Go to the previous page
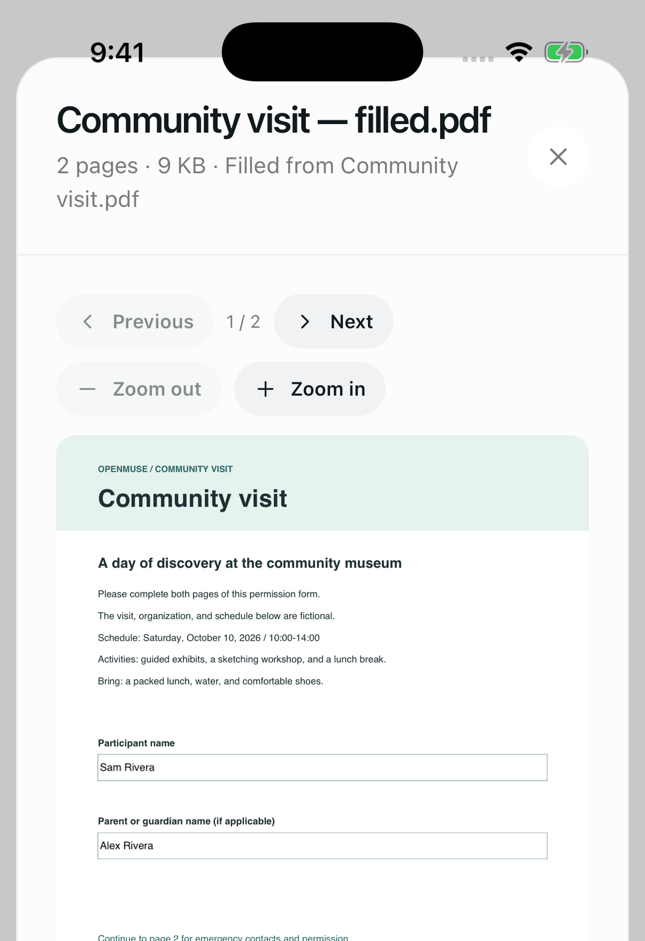645x941 pixels. point(135,321)
